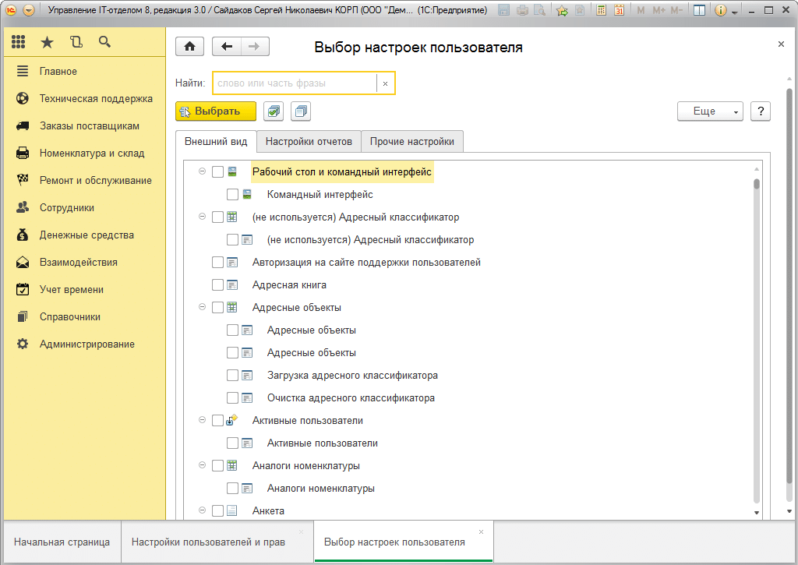Open the sections menu grid icon
The image size is (798, 565).
[19, 42]
